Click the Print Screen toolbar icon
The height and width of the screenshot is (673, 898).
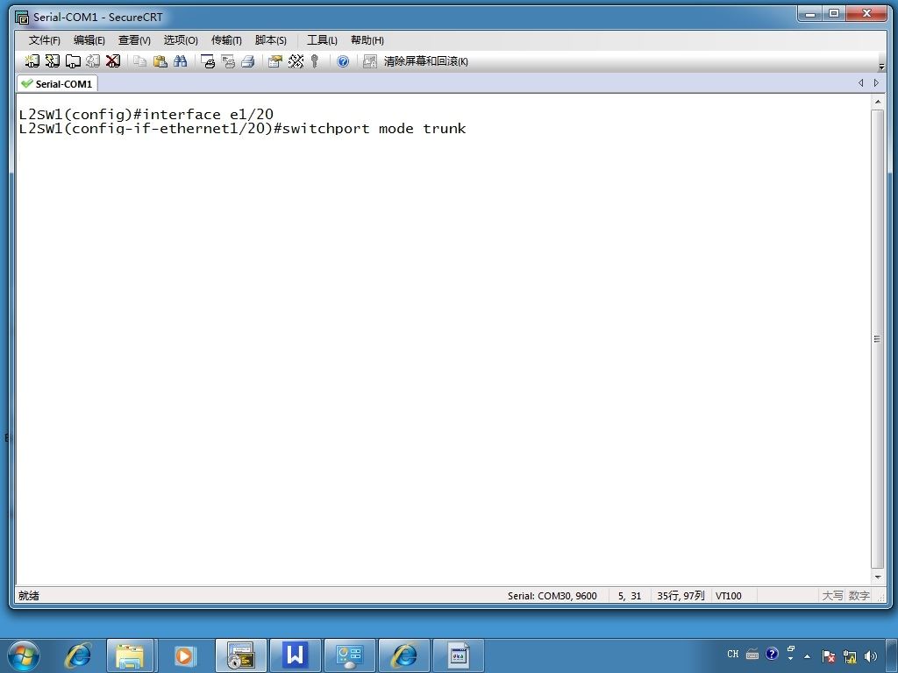click(208, 61)
